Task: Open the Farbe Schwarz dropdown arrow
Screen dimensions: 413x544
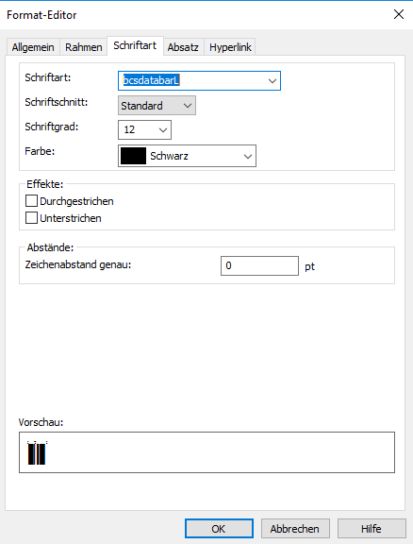Action: coord(248,156)
